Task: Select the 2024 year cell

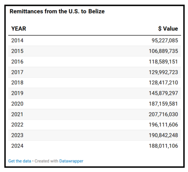Action: point(17,146)
